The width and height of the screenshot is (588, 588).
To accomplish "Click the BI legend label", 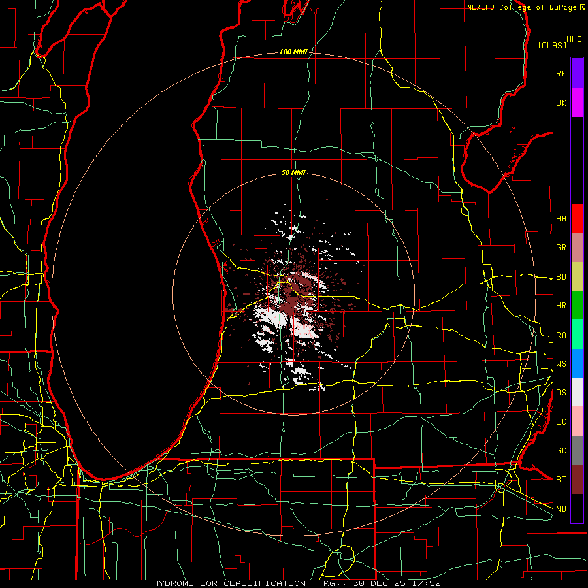I will pyautogui.click(x=561, y=480).
